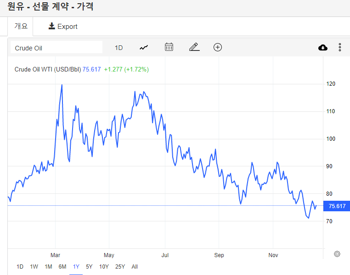This screenshot has height=275, width=350.
Task: Click the Jul date axis label
Action: point(165,255)
